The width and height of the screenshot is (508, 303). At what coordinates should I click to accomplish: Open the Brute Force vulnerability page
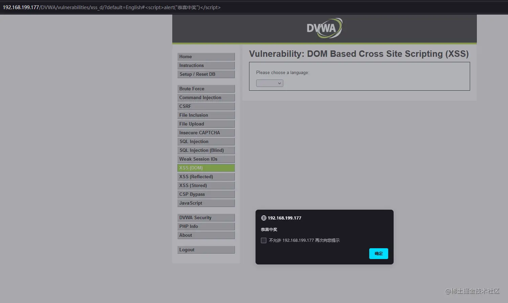(206, 89)
